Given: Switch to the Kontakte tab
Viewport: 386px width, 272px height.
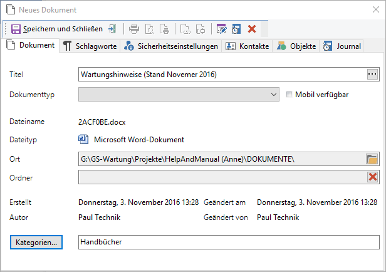Looking at the screenshot, I should [247, 46].
